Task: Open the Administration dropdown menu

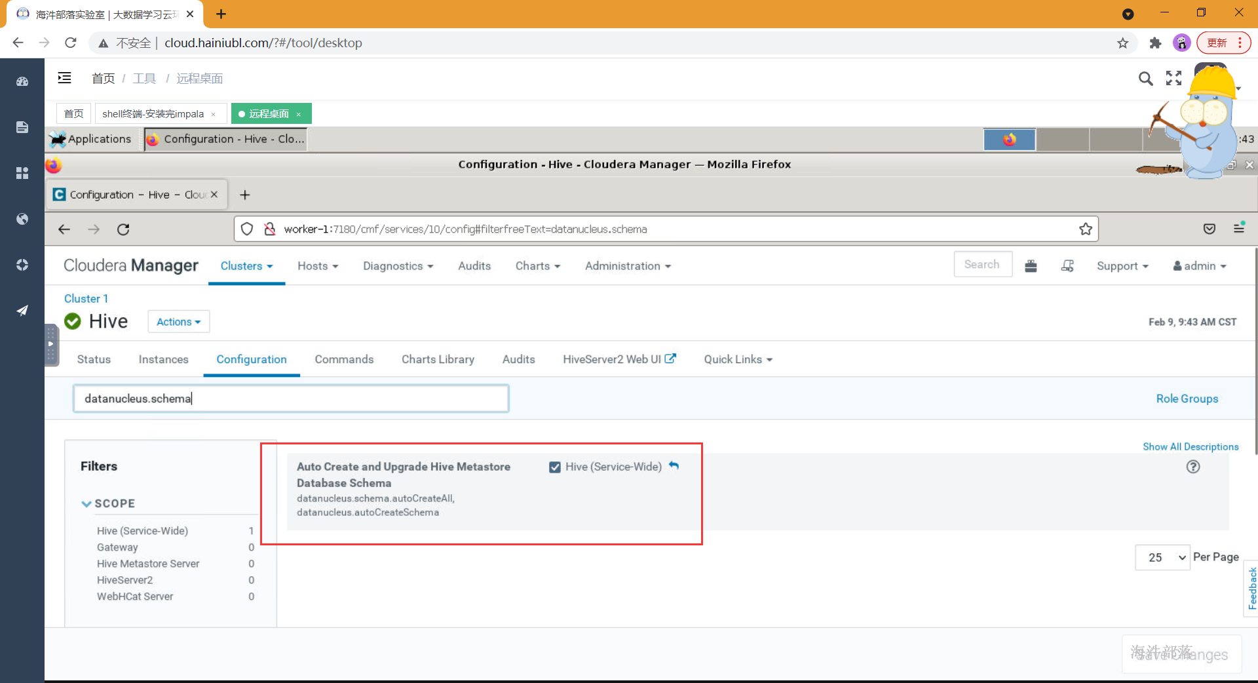Action: [x=628, y=265]
